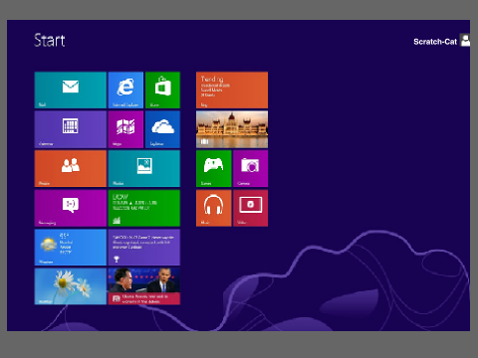Open the Messaging tile
478x358 pixels.
[x=71, y=208]
